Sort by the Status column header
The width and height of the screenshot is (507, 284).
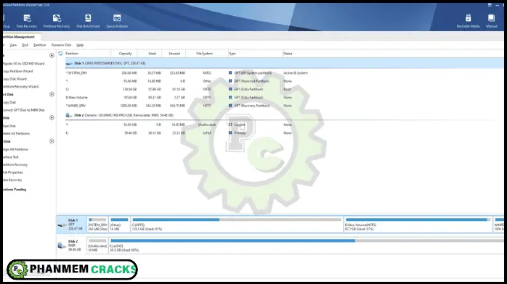[288, 54]
